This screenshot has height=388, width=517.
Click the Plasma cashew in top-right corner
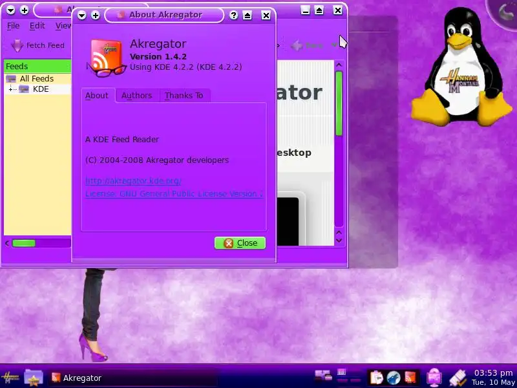point(503,13)
